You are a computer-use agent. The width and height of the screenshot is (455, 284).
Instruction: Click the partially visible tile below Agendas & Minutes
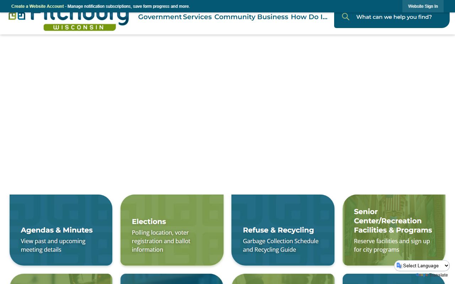click(61, 279)
